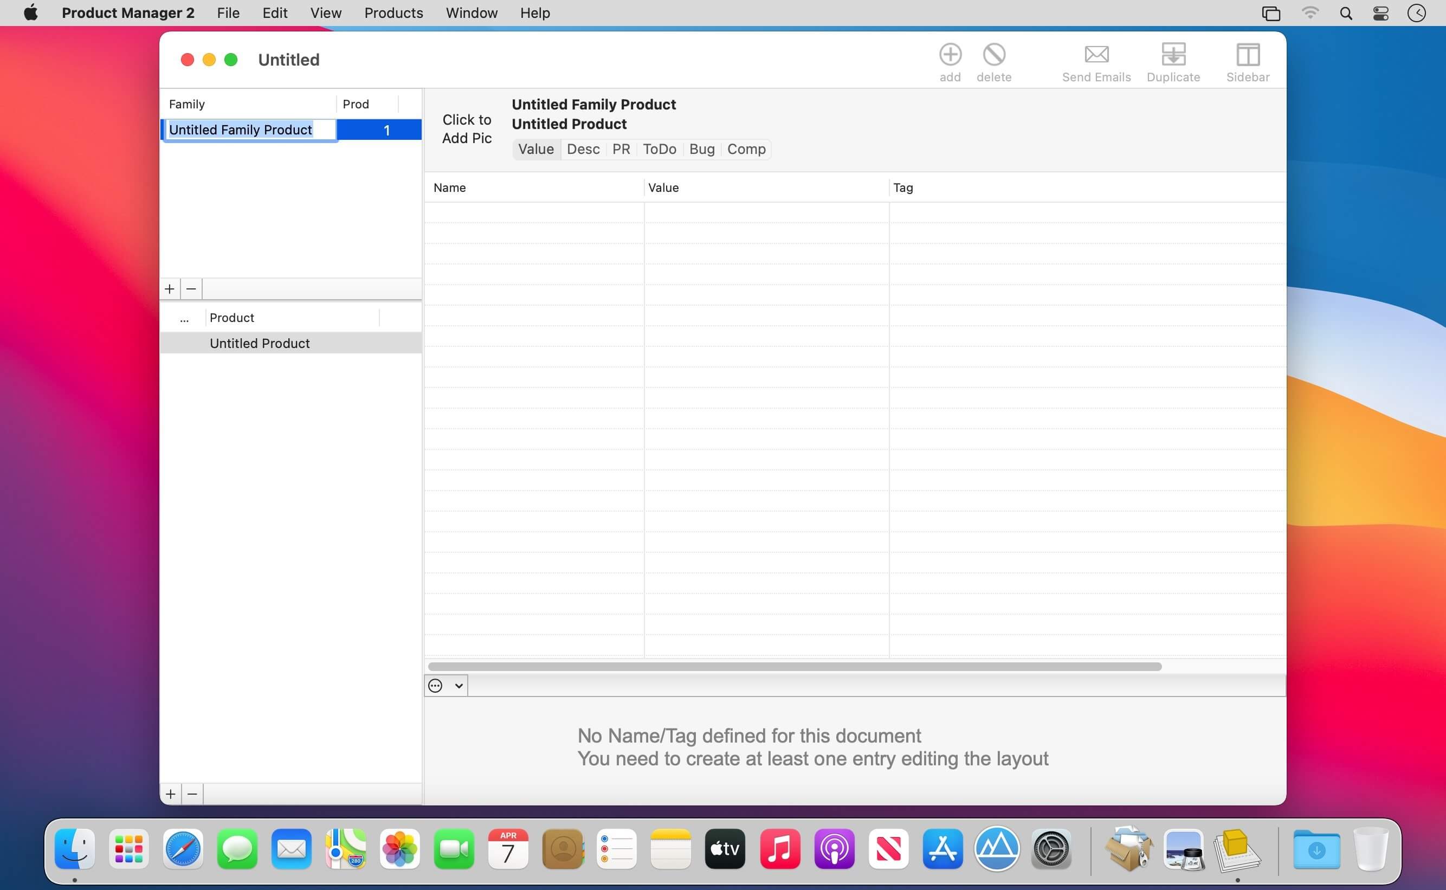Click the Duplicate toolbar icon
This screenshot has width=1446, height=890.
point(1172,55)
